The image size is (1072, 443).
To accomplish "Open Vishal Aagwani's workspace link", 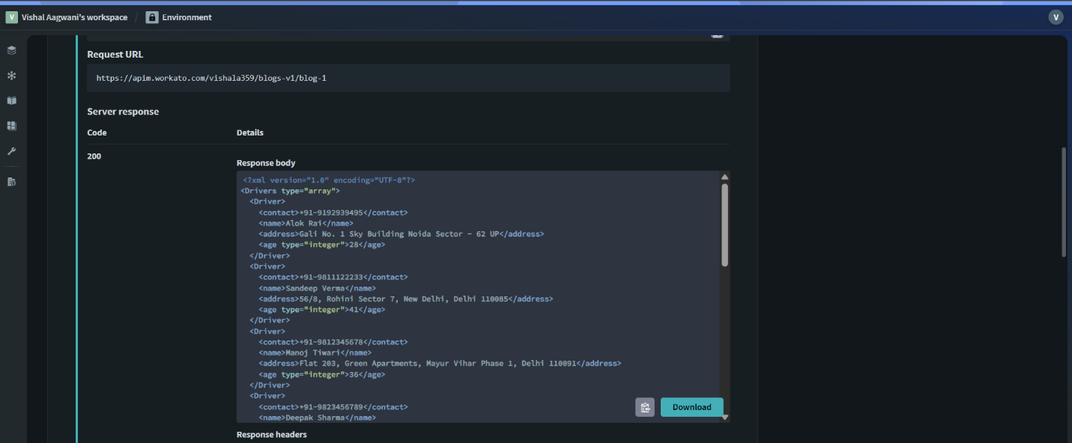I will (74, 17).
